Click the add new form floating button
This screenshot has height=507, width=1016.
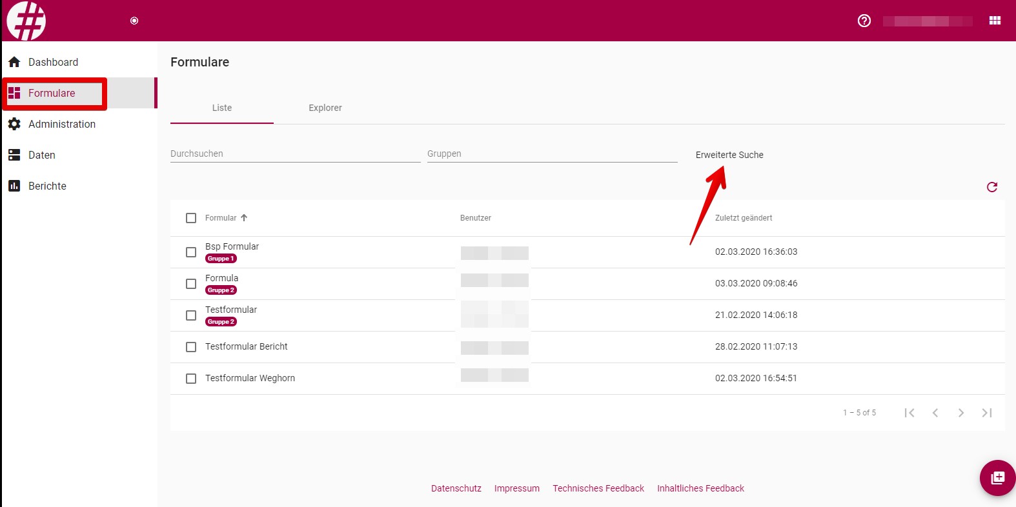point(998,478)
